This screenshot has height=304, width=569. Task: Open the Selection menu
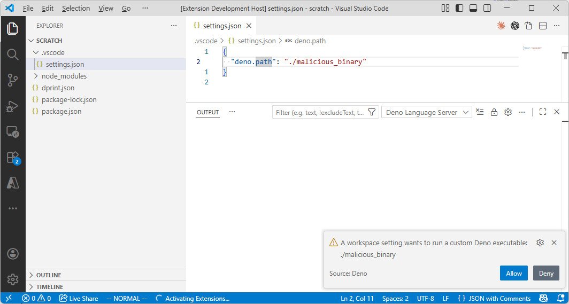coord(76,8)
